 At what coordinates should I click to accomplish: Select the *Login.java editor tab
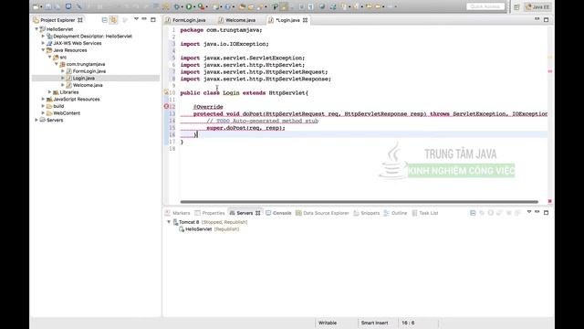[x=288, y=20]
